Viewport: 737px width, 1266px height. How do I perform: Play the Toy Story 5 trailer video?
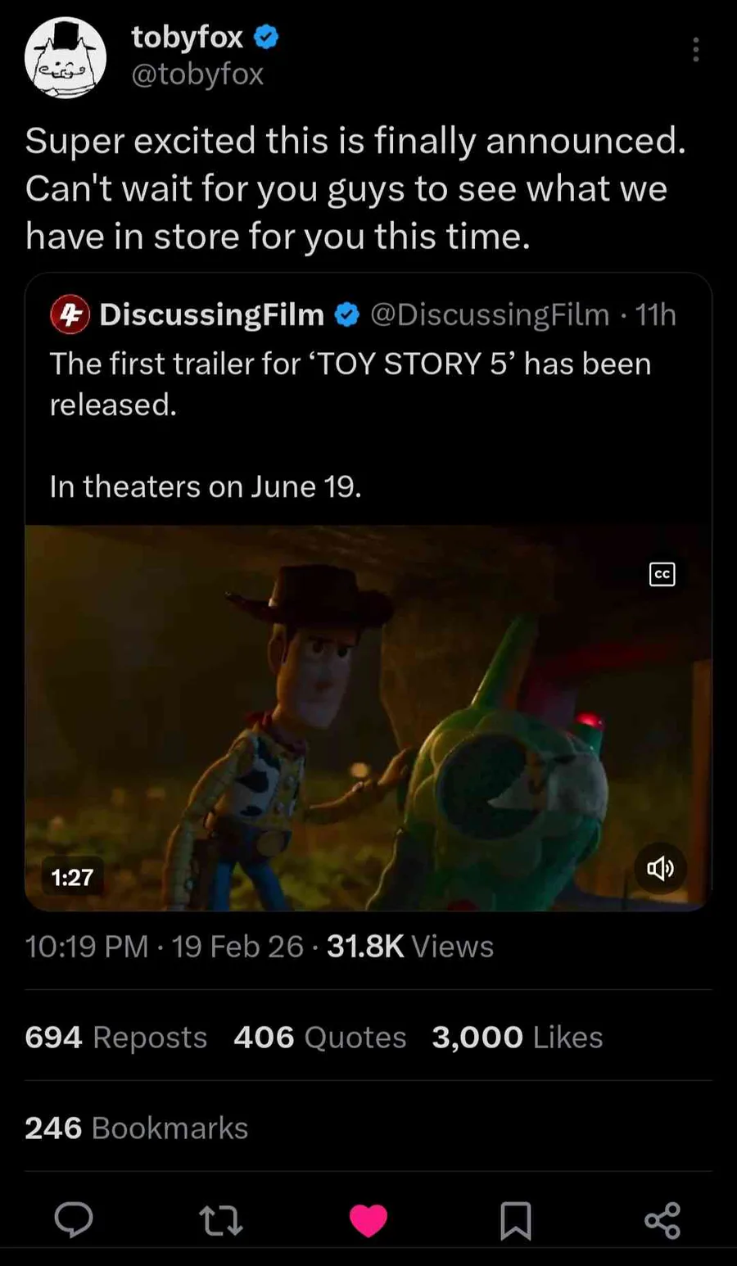tap(368, 717)
